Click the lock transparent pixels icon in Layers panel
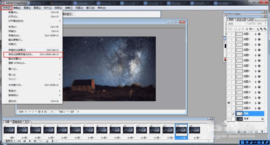 tap(235, 29)
